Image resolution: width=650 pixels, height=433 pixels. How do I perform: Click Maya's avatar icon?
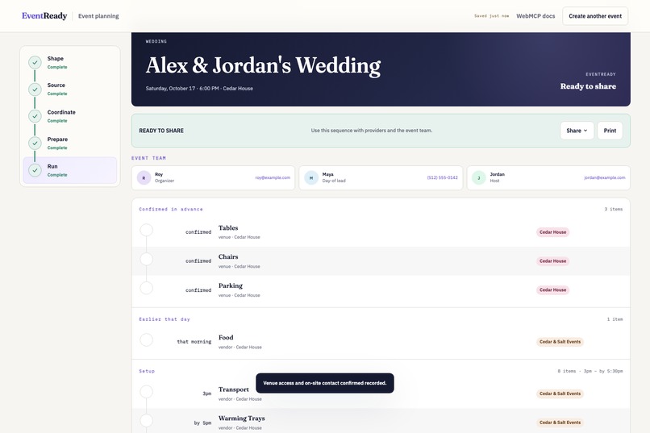[311, 177]
